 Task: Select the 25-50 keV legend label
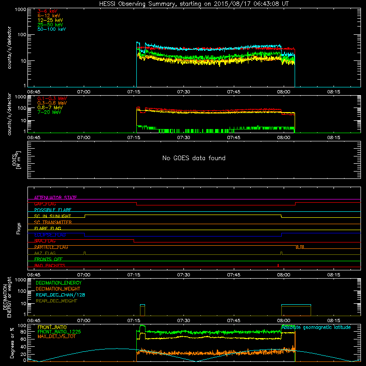(x=50, y=25)
